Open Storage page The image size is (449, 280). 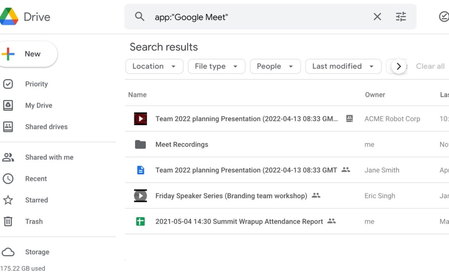[x=37, y=252]
